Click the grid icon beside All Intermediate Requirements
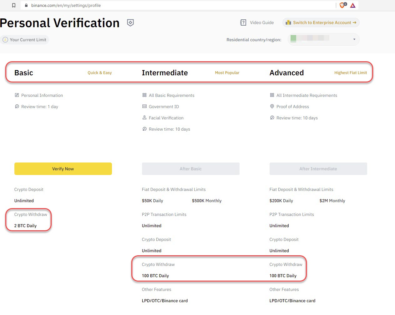395x315 pixels. coord(272,95)
